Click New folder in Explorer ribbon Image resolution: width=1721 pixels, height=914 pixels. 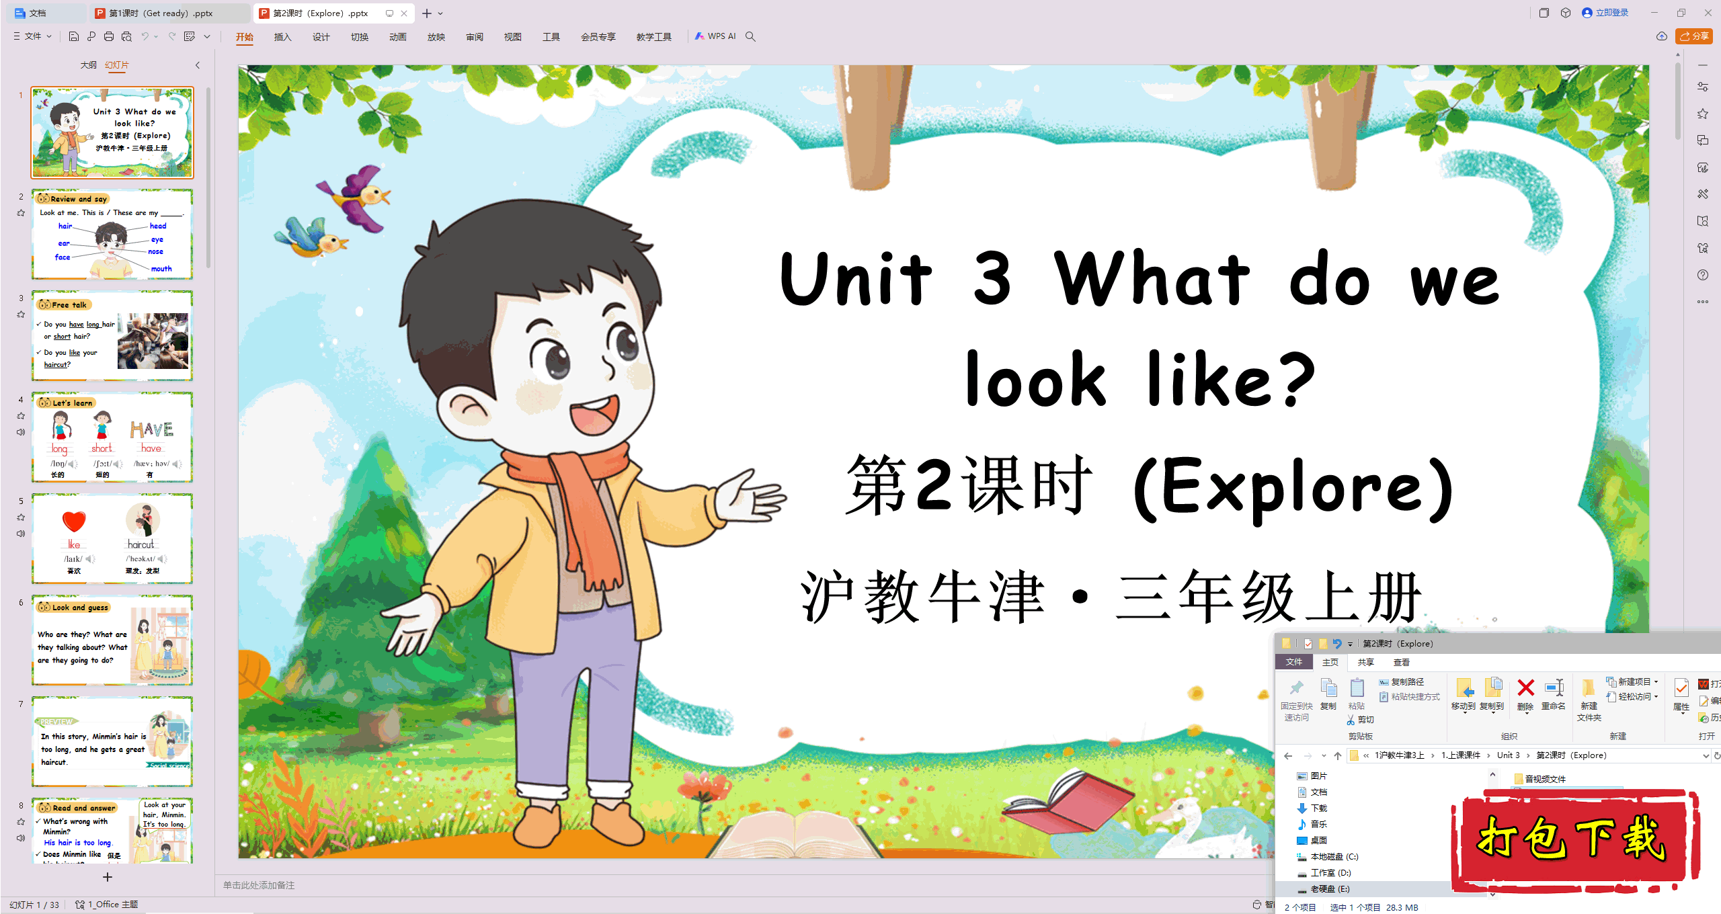click(x=1589, y=700)
